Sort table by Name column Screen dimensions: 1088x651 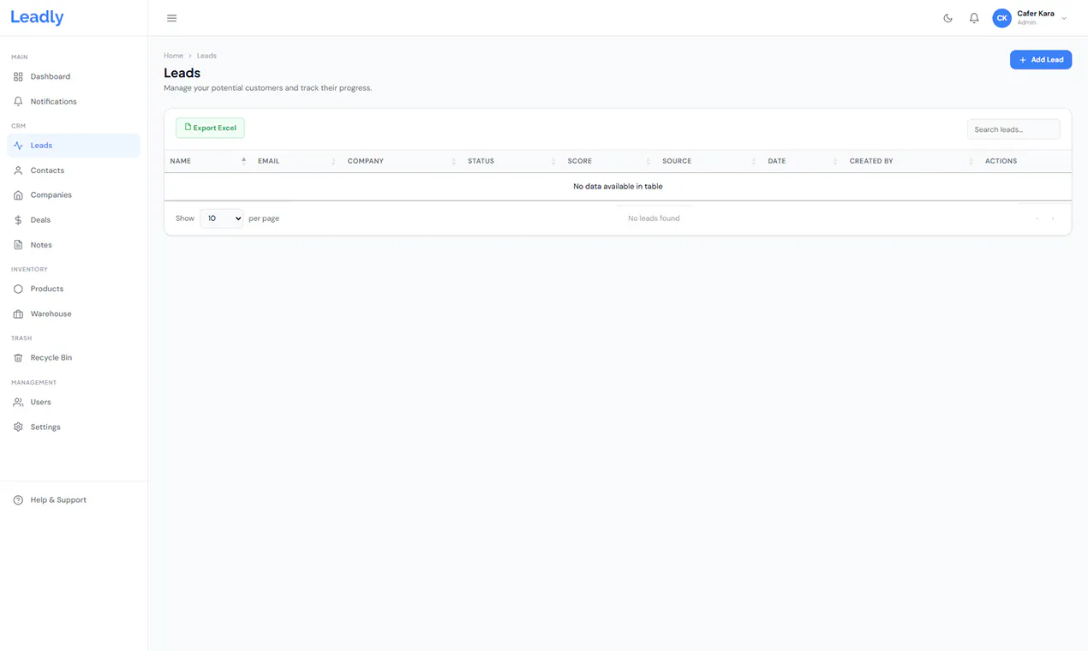[x=207, y=161]
